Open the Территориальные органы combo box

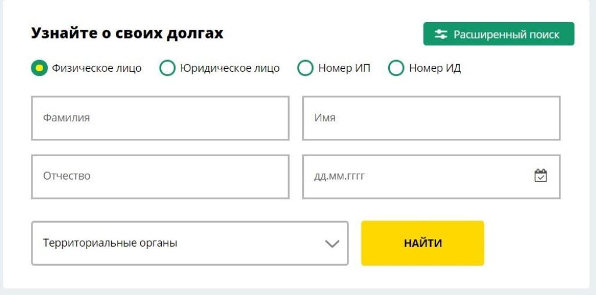click(x=190, y=243)
